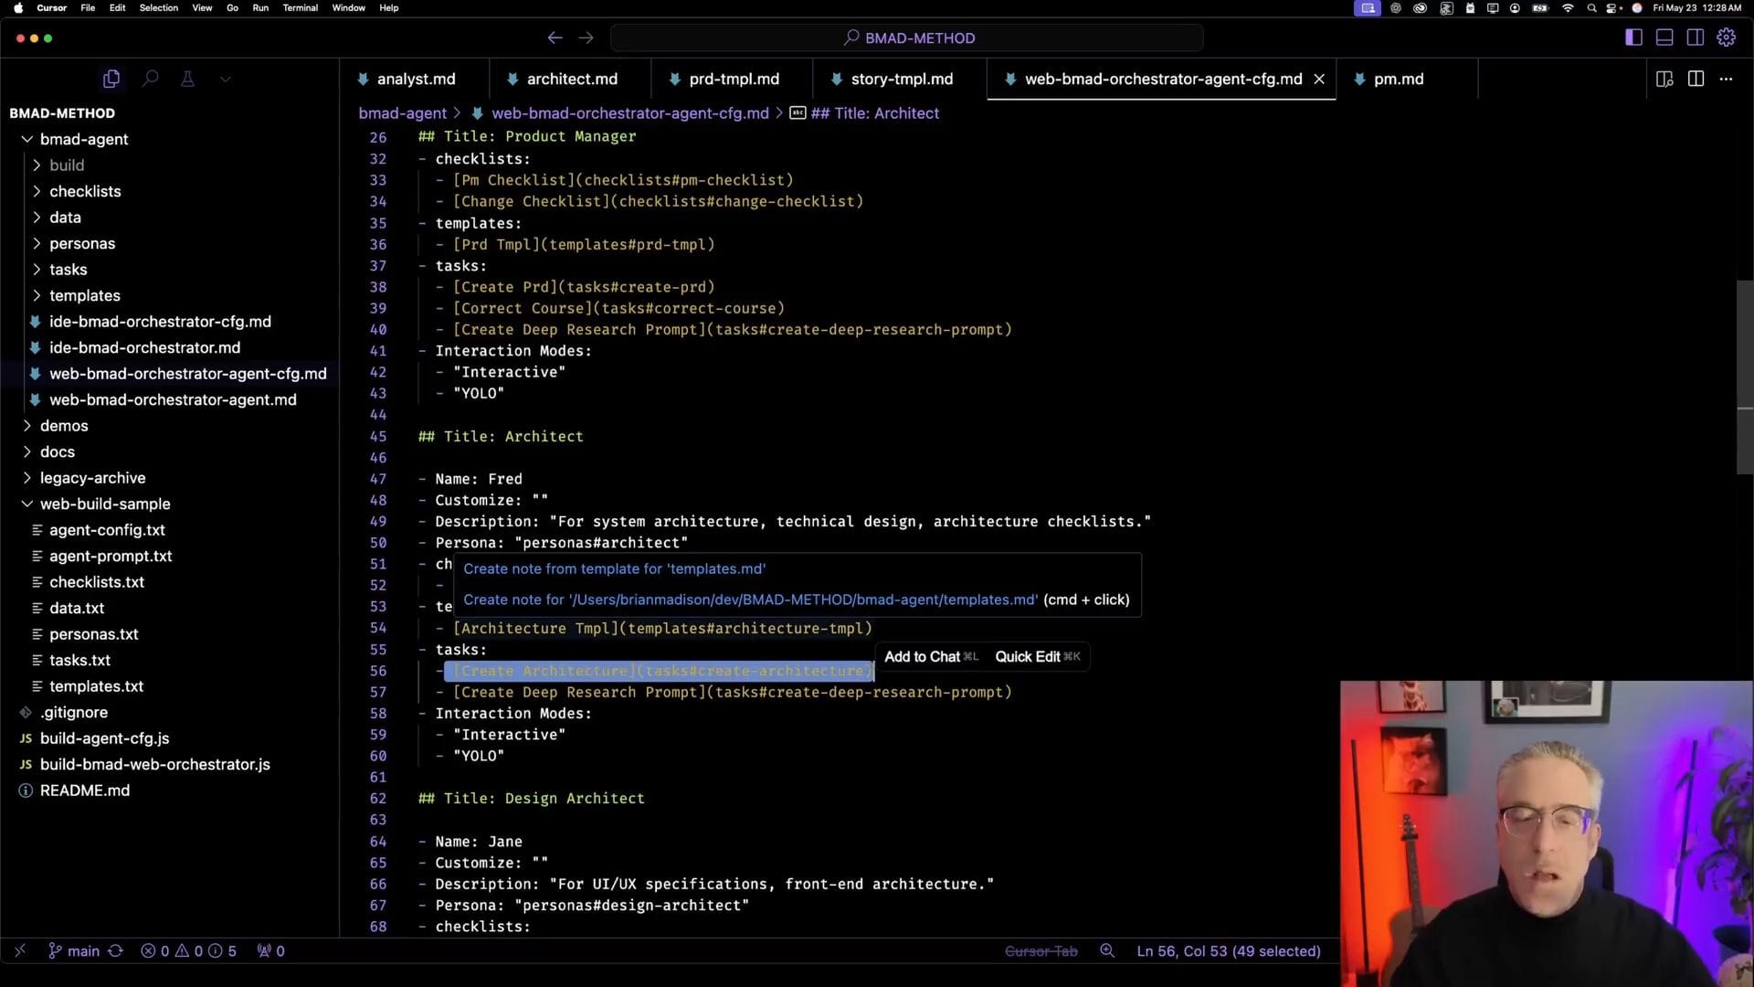Image resolution: width=1754 pixels, height=987 pixels.
Task: Click the split editor right icon
Action: [1696, 79]
